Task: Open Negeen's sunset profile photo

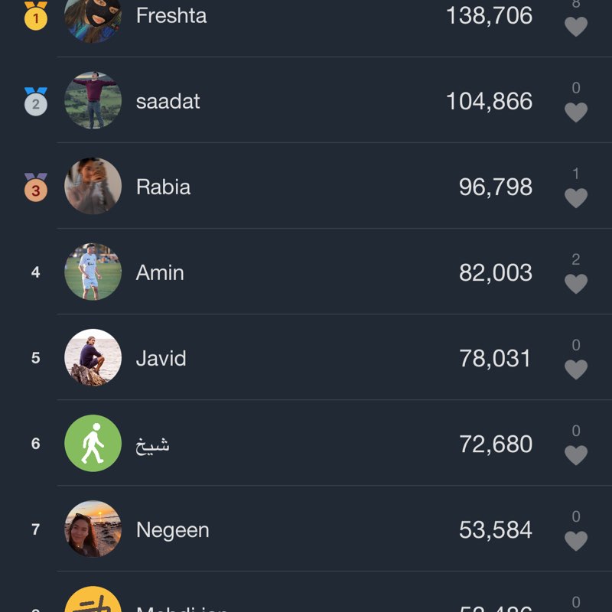Action: click(93, 529)
